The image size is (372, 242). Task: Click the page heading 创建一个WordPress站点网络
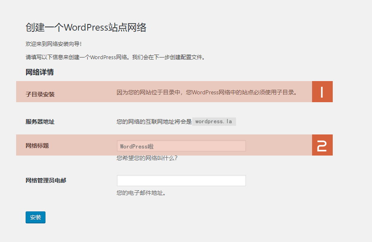[x=87, y=27]
